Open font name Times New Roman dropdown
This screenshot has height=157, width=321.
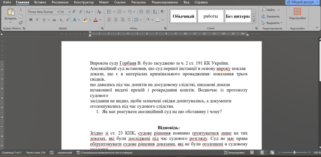point(57,12)
